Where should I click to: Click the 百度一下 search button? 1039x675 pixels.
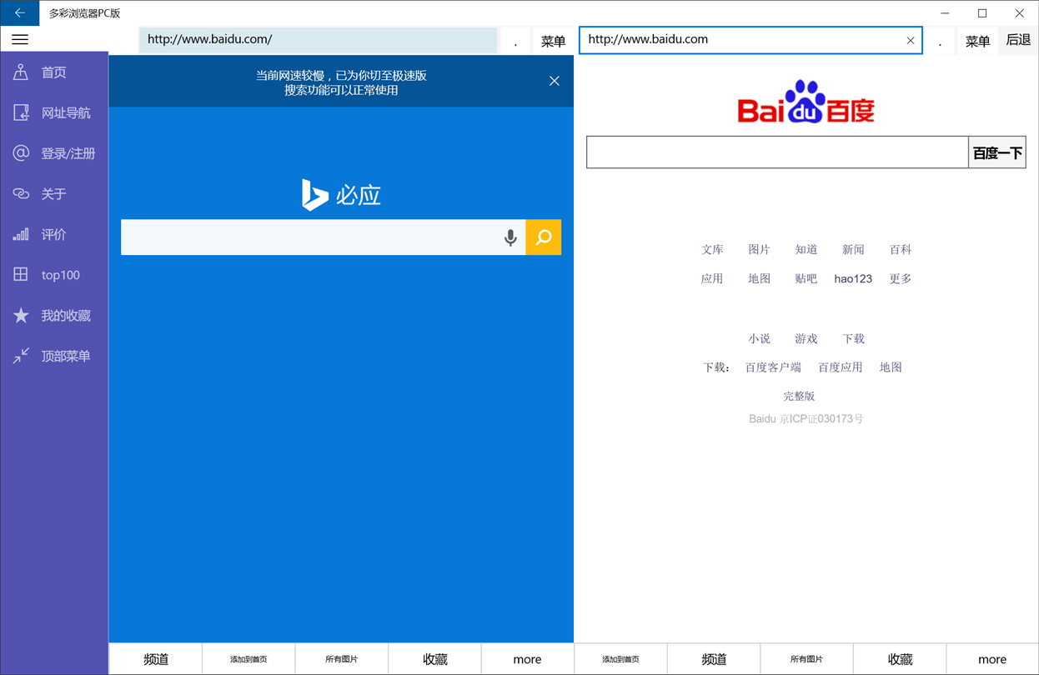tap(997, 152)
